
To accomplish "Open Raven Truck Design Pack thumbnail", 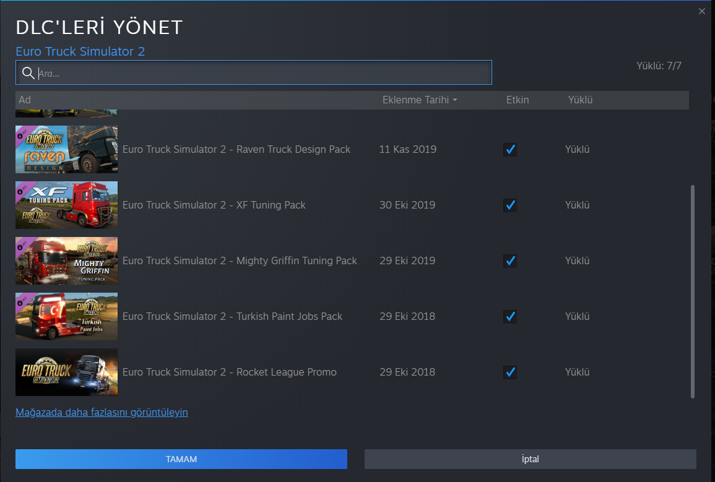I will [67, 150].
